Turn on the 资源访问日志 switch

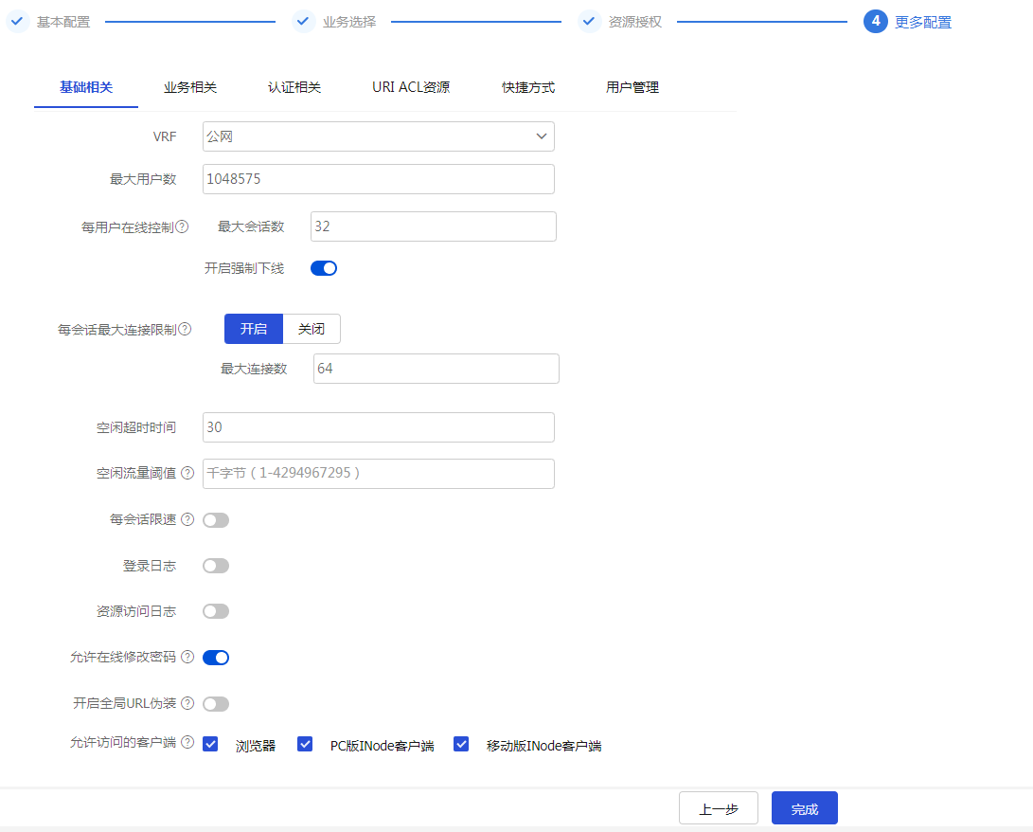tap(216, 611)
